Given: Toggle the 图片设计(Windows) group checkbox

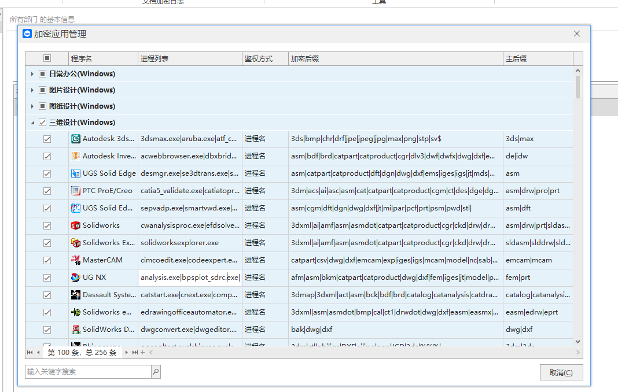Looking at the screenshot, I should point(43,90).
